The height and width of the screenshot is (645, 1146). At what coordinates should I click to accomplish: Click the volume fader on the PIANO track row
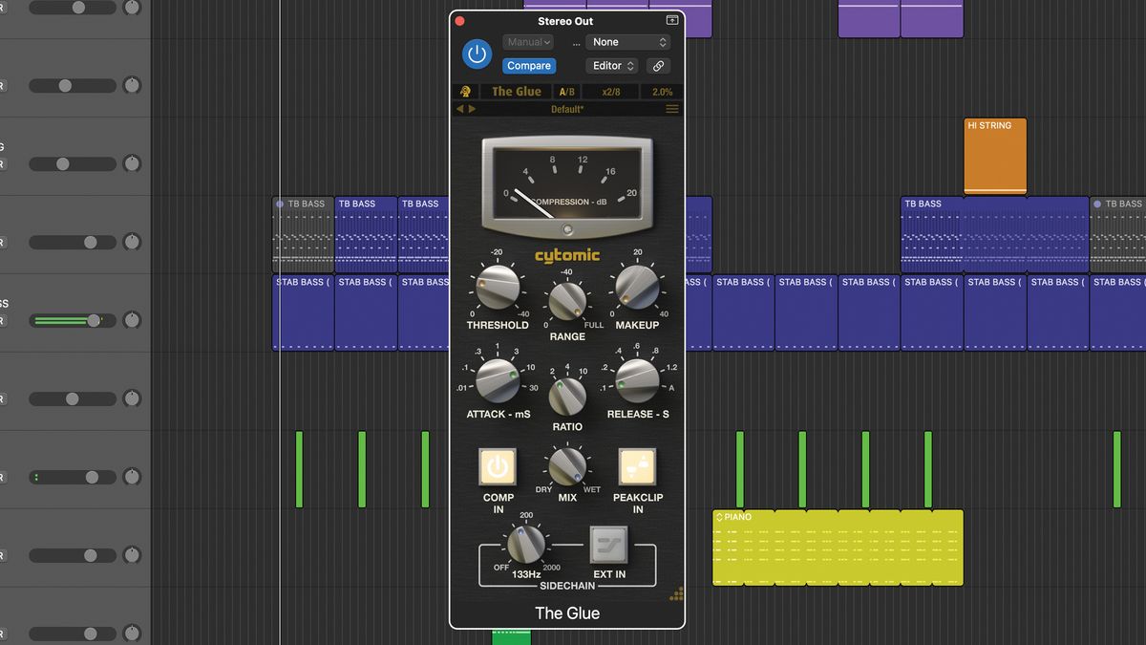pyautogui.click(x=73, y=556)
